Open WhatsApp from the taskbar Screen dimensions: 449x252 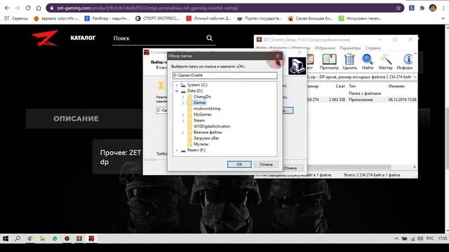pyautogui.click(x=55, y=238)
